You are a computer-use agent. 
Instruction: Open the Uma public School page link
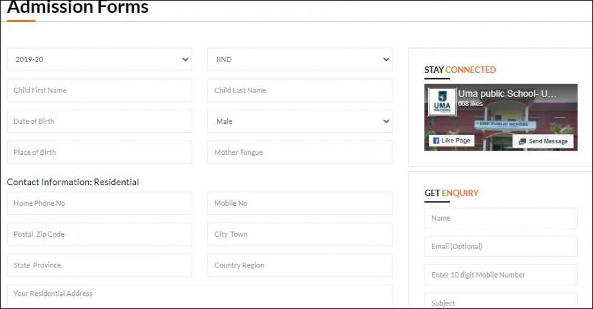coord(507,94)
